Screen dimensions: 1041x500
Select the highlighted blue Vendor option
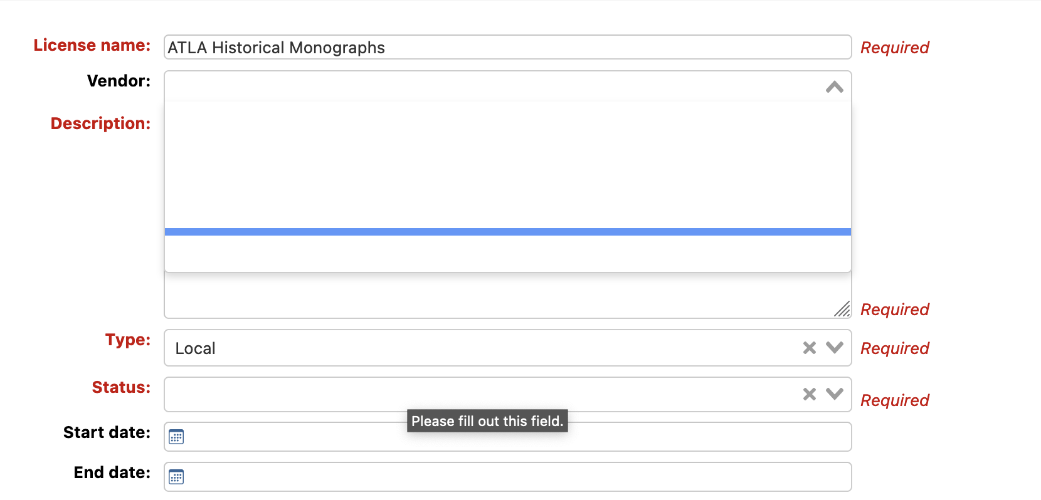tap(507, 232)
